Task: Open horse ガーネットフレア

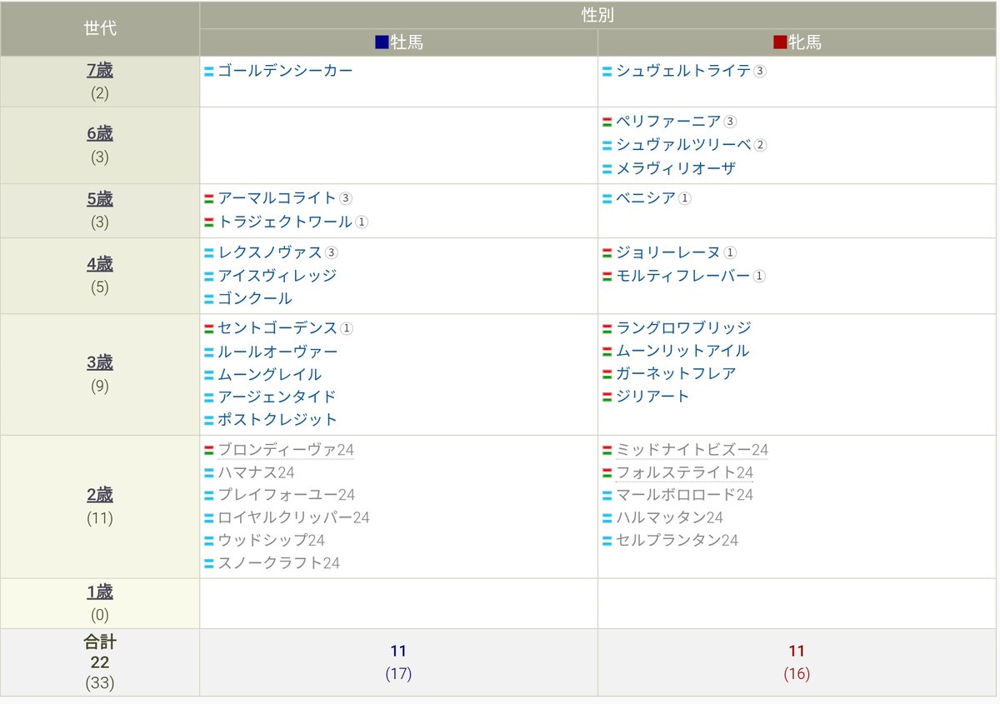Action: coord(676,373)
